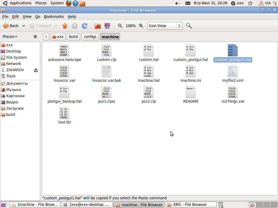Open the Places sidebar selector dropdown

[x=10, y=37]
